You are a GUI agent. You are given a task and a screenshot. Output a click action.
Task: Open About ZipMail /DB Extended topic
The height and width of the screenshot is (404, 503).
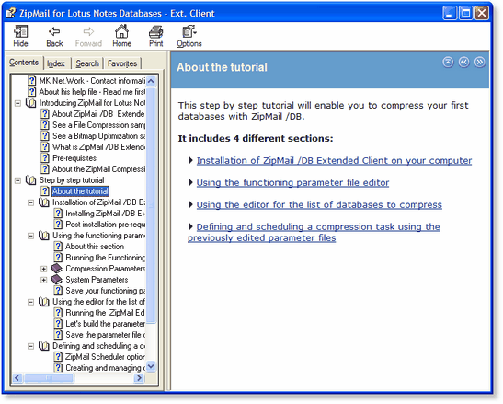(98, 114)
